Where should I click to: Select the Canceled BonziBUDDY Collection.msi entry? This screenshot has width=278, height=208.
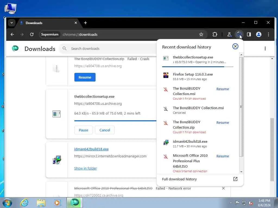point(198,110)
